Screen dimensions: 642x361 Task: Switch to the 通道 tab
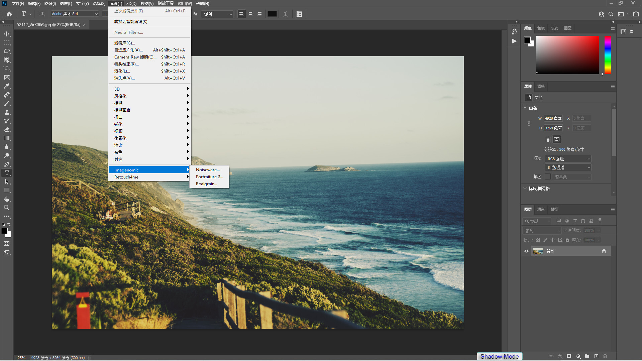[541, 209]
